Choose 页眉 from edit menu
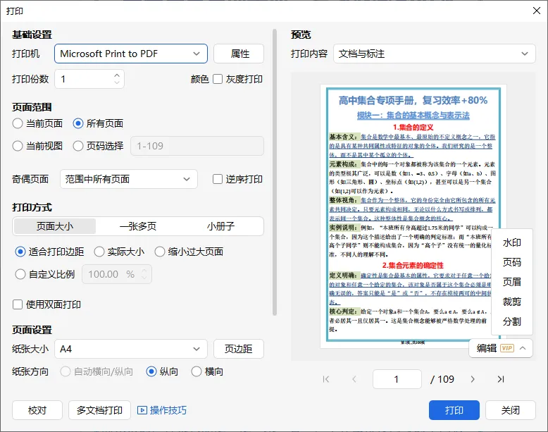 [512, 282]
